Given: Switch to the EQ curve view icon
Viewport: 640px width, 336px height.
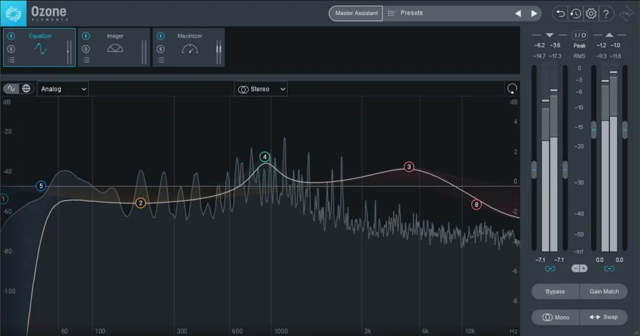Looking at the screenshot, I should [x=11, y=89].
